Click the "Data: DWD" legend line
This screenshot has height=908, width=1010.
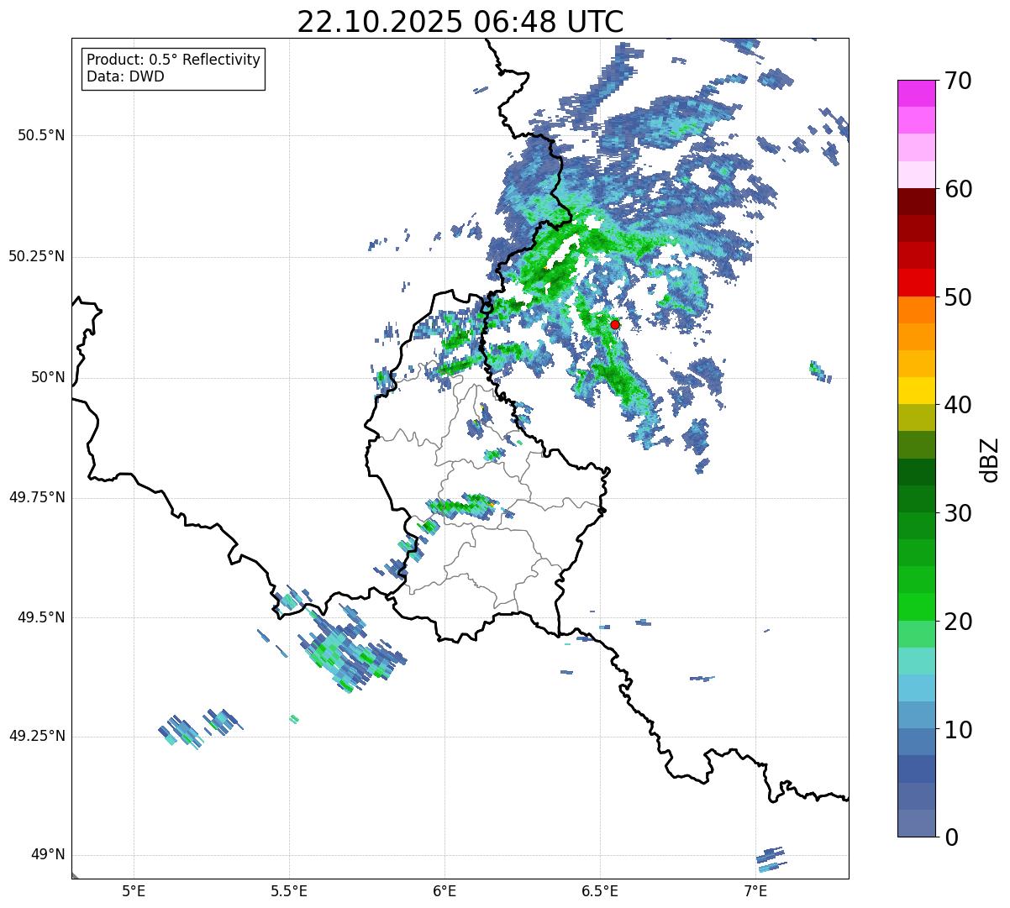coord(126,76)
